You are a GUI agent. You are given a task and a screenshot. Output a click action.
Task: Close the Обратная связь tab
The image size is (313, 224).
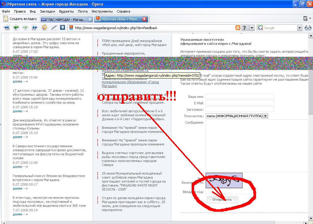click(144, 19)
